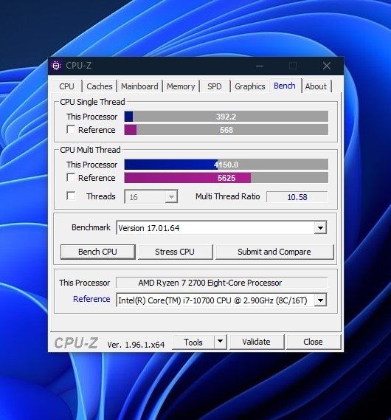Minimize the CPU-Z window

(260, 66)
